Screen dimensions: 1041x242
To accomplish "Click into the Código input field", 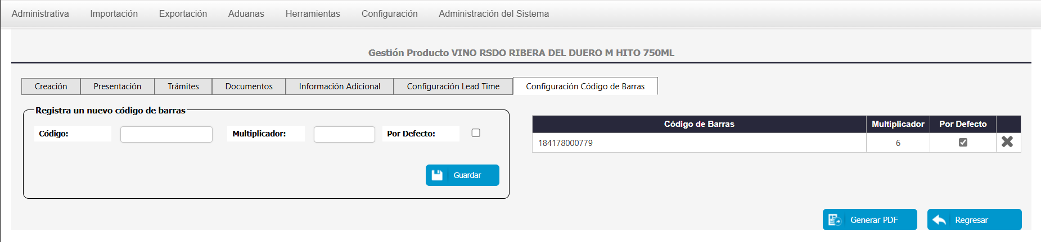I will click(166, 134).
